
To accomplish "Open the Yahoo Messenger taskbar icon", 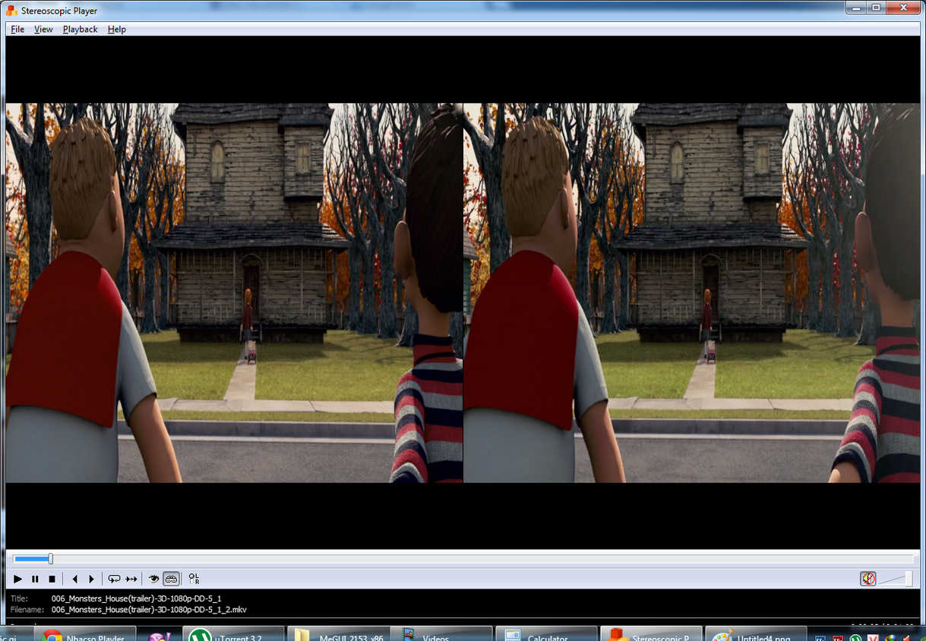I will pos(160,636).
